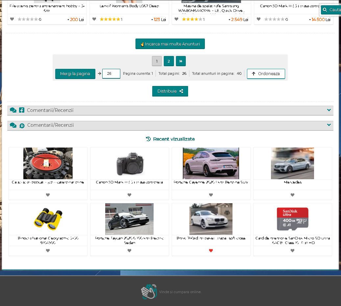Click heart icon under Porsche Taycan listing

(x=129, y=251)
